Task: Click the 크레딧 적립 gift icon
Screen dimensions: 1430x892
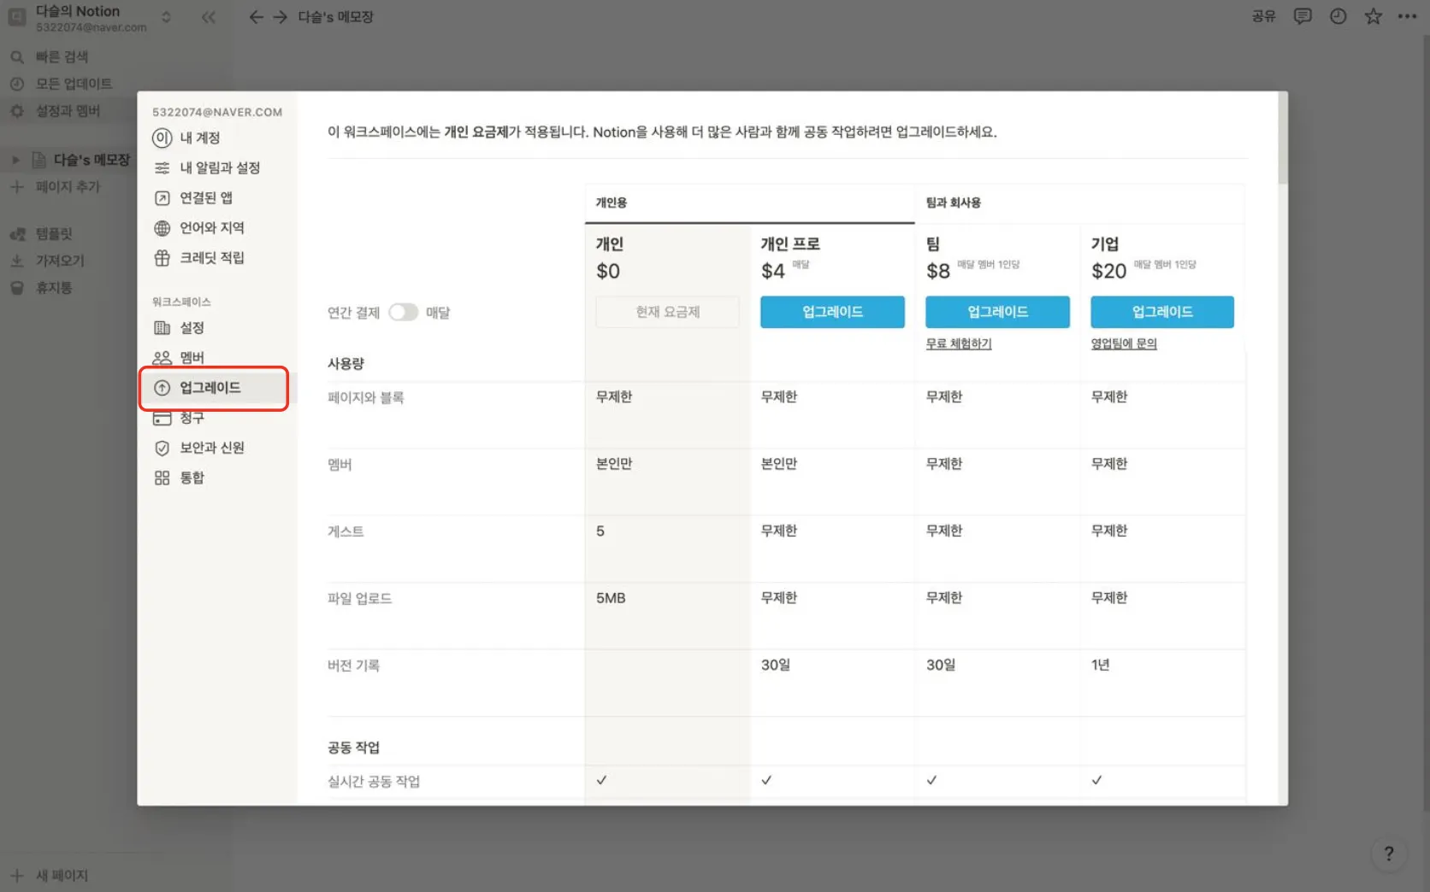Action: coord(162,258)
